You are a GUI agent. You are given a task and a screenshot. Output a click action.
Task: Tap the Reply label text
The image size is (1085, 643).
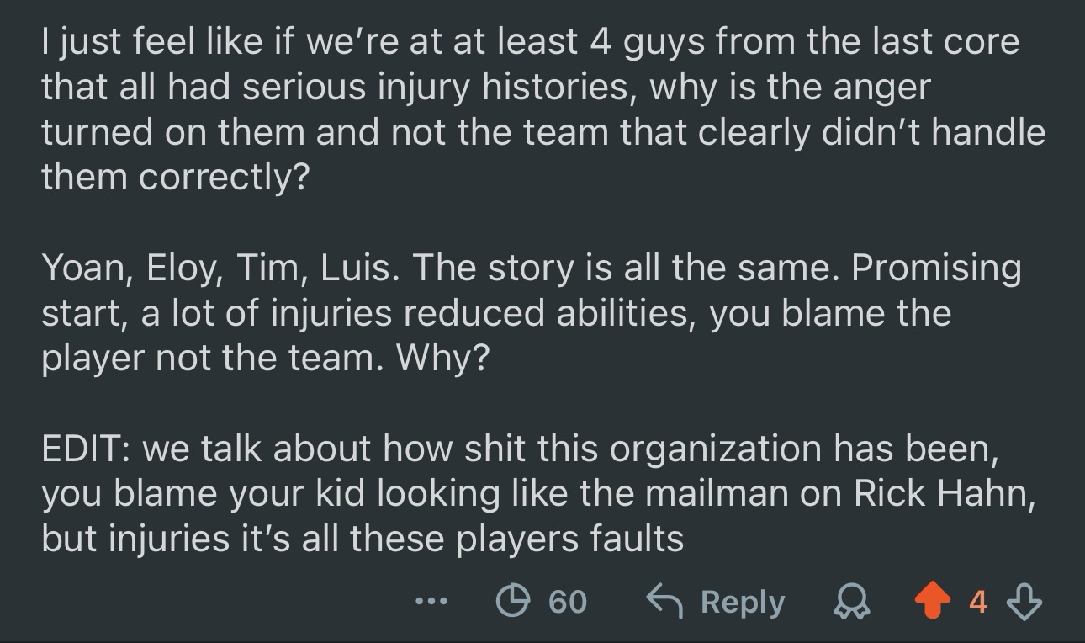tap(742, 602)
